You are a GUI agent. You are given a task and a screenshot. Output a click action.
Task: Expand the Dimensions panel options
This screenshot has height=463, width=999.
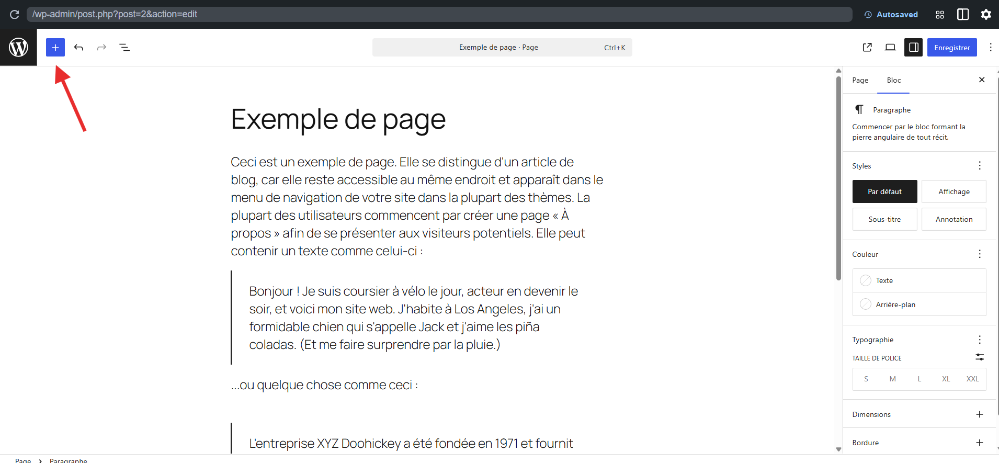[980, 414]
